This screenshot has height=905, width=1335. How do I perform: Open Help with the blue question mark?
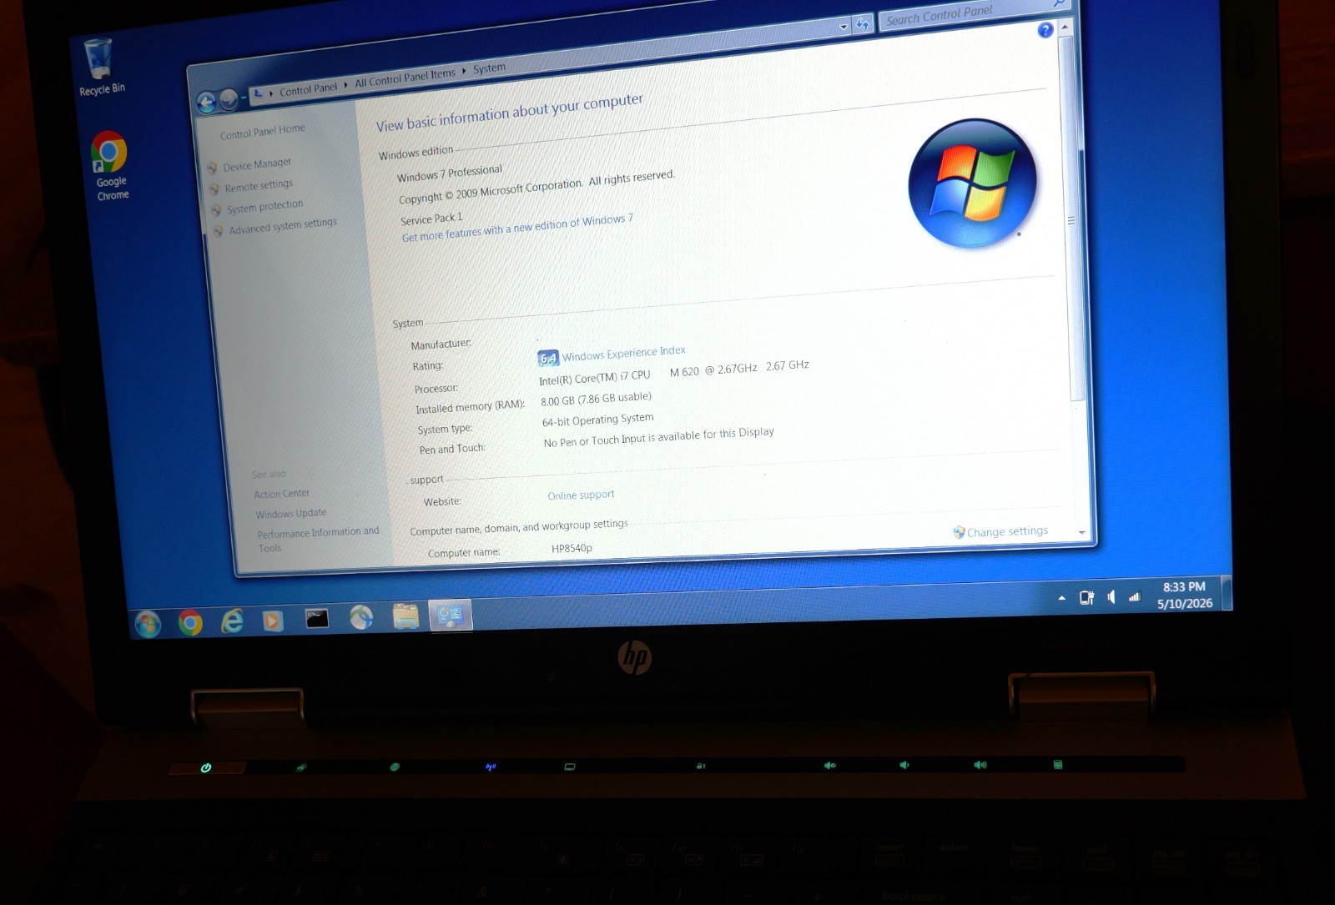click(x=1045, y=30)
